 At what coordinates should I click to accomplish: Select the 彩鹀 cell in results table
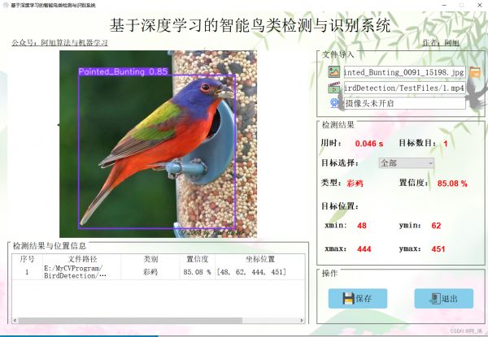(150, 272)
